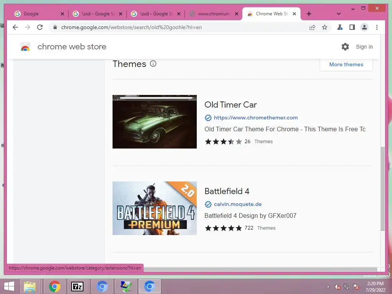This screenshot has width=392, height=294.
Task: Open Web Store settings gear
Action: [345, 46]
